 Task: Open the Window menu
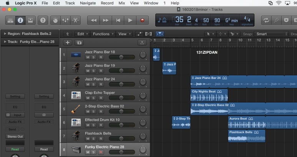(151, 3)
